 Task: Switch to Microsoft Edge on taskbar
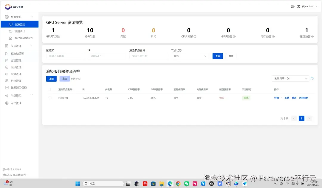pos(170,184)
